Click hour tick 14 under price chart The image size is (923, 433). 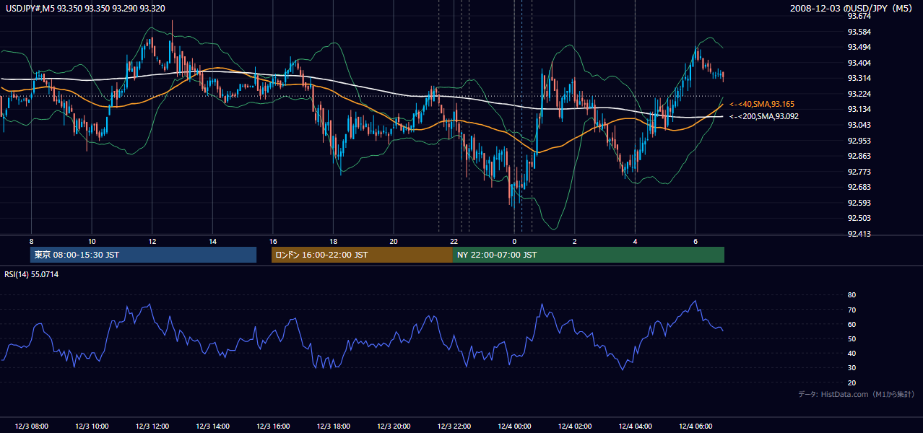[212, 241]
